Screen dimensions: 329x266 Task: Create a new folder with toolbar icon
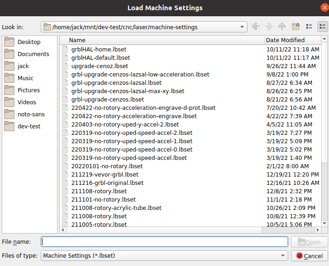point(295,27)
